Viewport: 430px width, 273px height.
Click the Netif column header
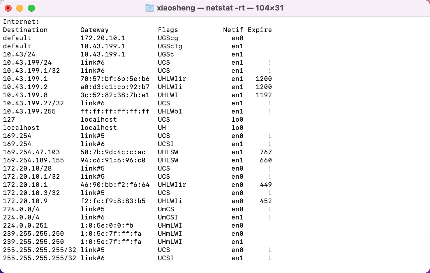pyautogui.click(x=233, y=30)
